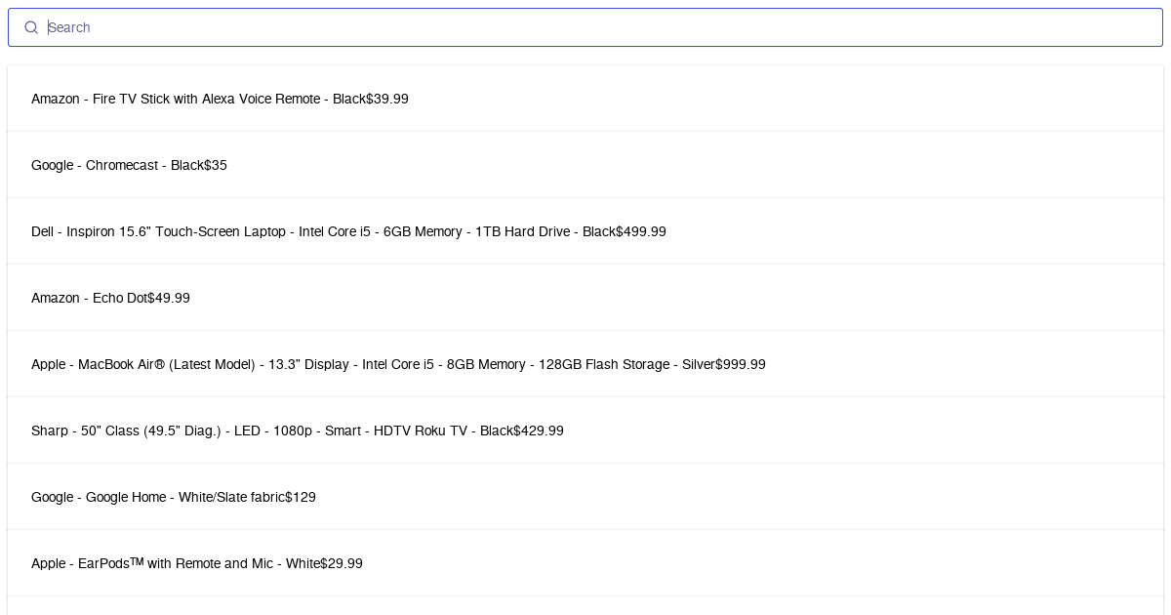Click the $429.99 Sharp TV price

click(x=539, y=430)
